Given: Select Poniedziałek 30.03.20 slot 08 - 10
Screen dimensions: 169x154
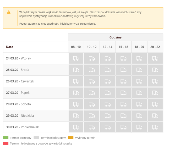Looking at the screenshot, I should click(76, 127).
